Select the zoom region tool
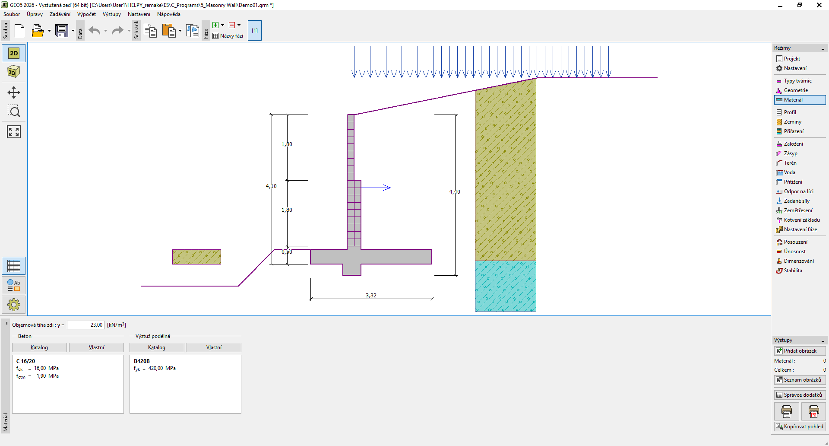Screen dimensions: 829x446 click(14, 111)
